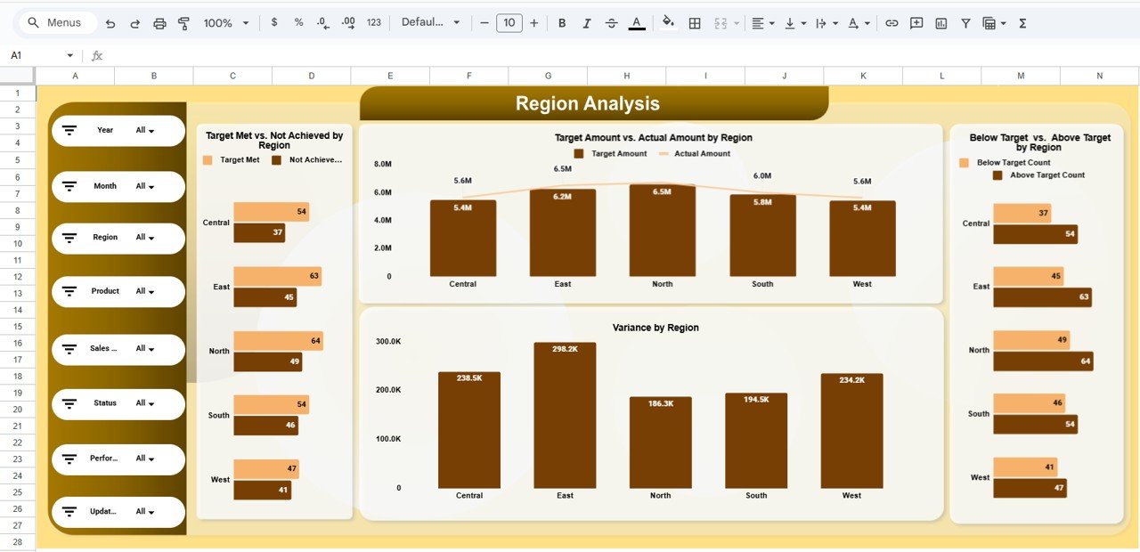This screenshot has width=1140, height=552.
Task: Click the Insert link icon
Action: pos(892,22)
